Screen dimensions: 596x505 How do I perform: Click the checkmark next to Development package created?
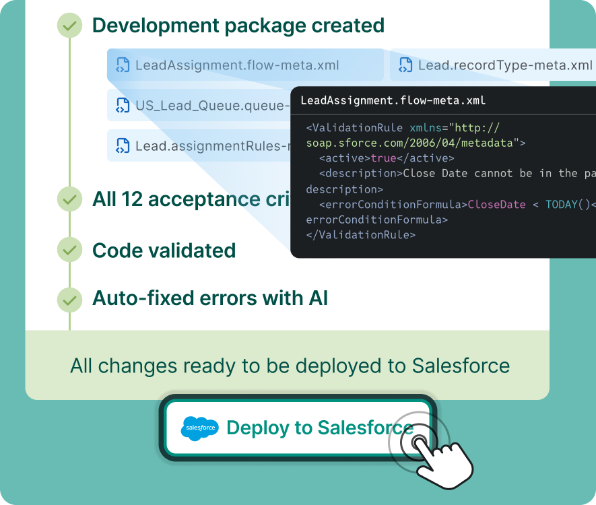point(69,26)
